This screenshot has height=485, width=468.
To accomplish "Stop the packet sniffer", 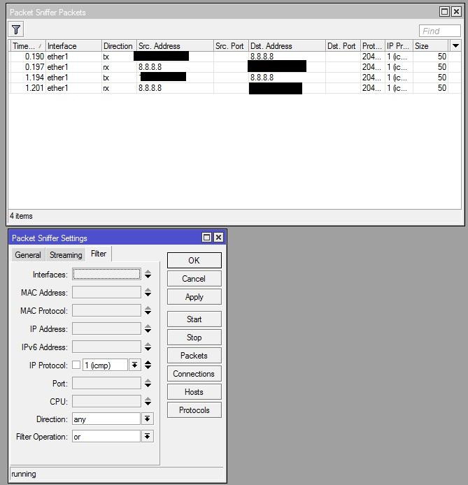I will 194,338.
